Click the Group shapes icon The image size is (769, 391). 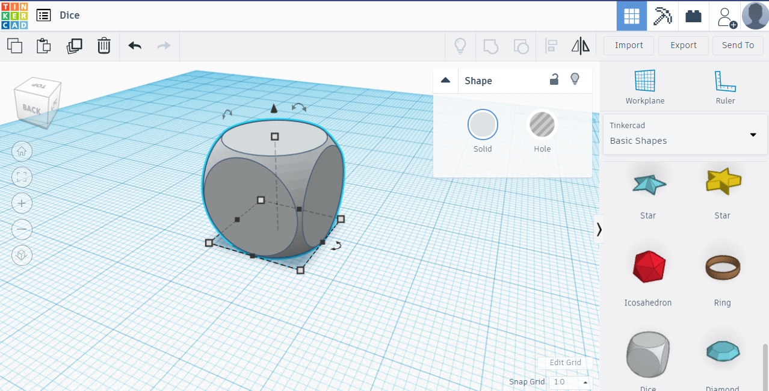pyautogui.click(x=491, y=46)
